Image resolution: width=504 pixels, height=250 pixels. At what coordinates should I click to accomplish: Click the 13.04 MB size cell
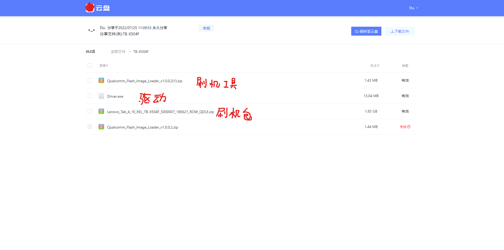[x=371, y=96]
